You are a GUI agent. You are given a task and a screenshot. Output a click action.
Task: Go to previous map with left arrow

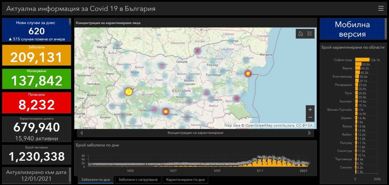pyautogui.click(x=81, y=133)
